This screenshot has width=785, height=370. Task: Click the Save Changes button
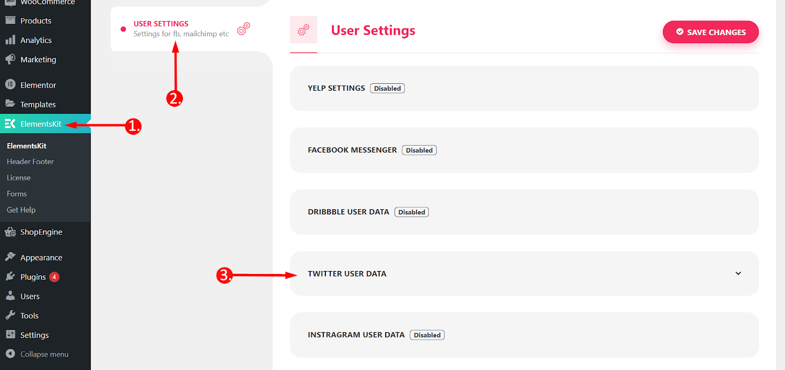(x=710, y=32)
